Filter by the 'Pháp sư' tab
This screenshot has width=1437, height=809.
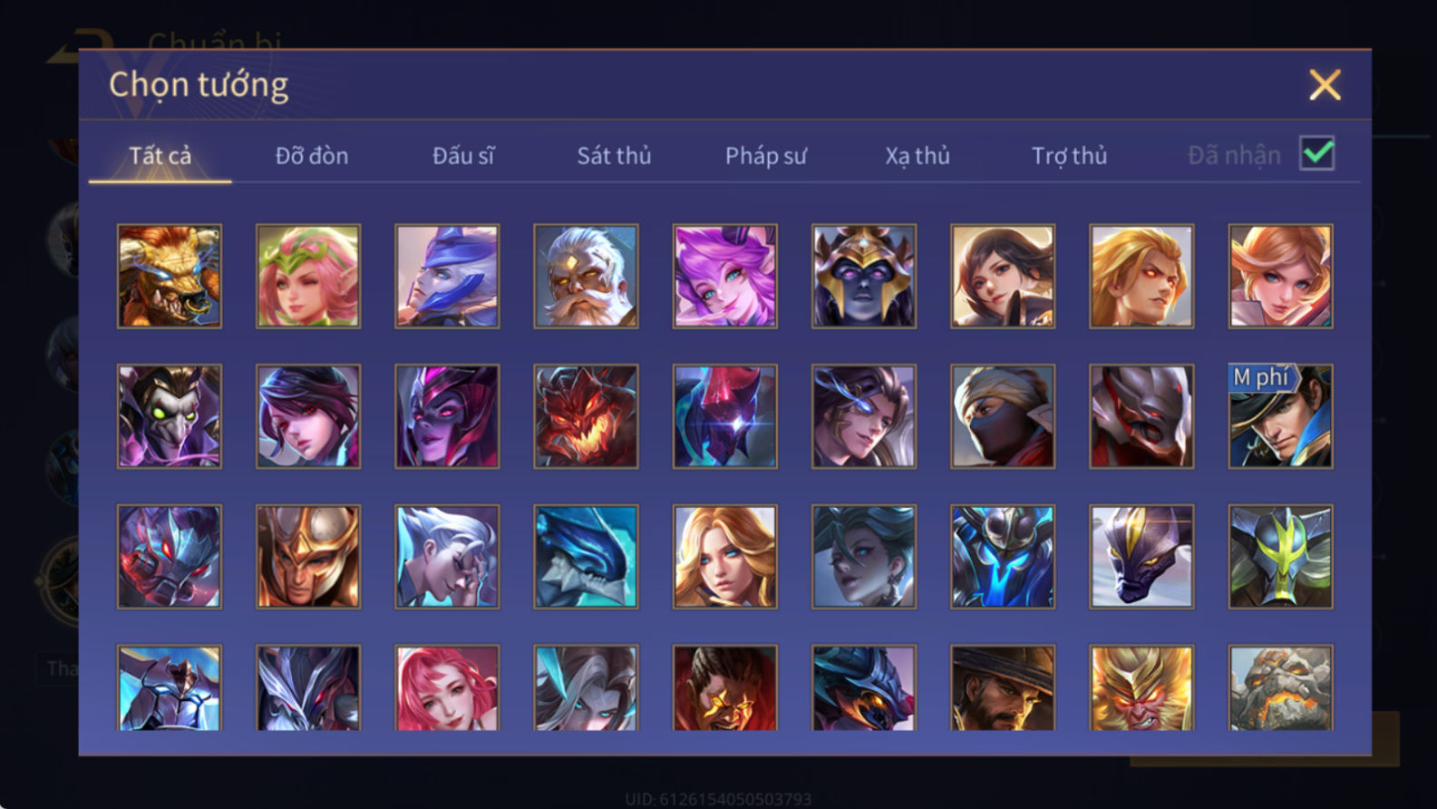[x=766, y=156]
